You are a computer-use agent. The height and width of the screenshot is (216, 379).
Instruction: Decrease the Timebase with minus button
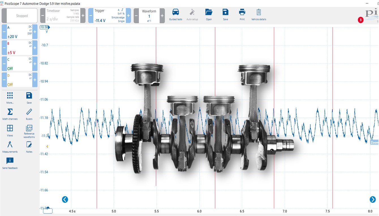click(x=43, y=16)
